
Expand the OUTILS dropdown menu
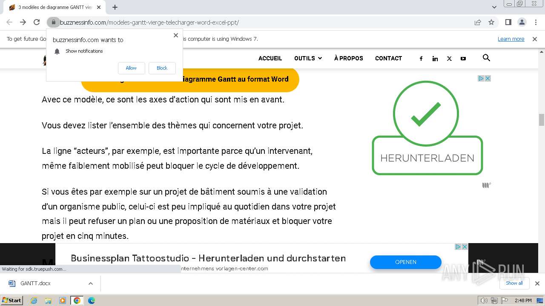coord(308,59)
